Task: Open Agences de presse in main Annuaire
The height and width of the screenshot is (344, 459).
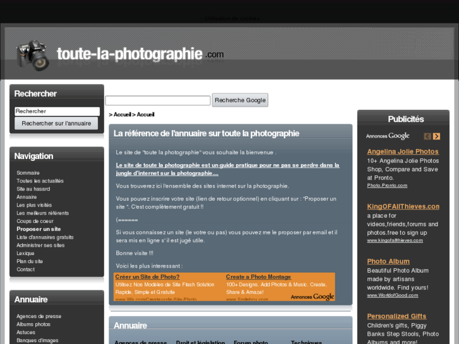Action: point(141,342)
